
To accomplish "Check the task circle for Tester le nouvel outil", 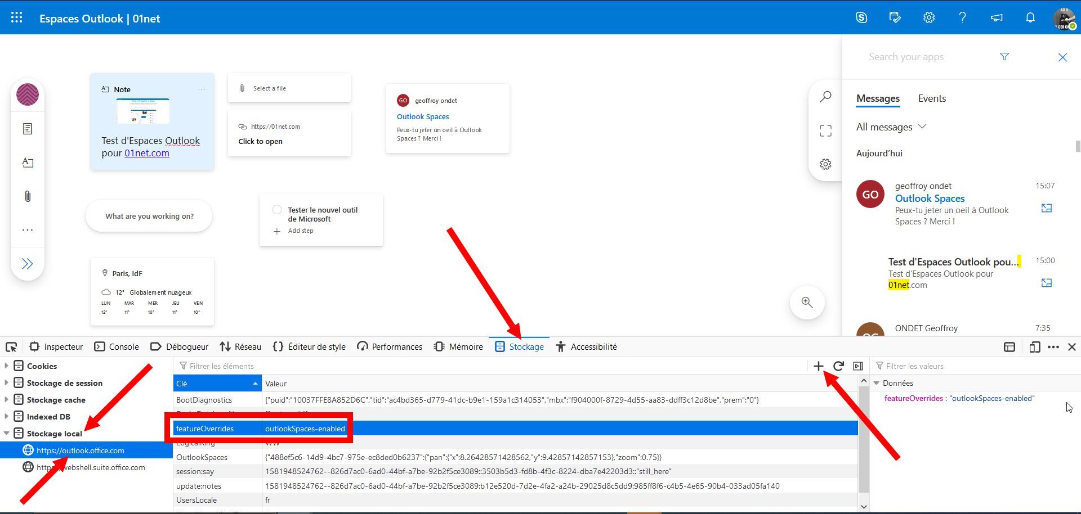I will click(277, 210).
